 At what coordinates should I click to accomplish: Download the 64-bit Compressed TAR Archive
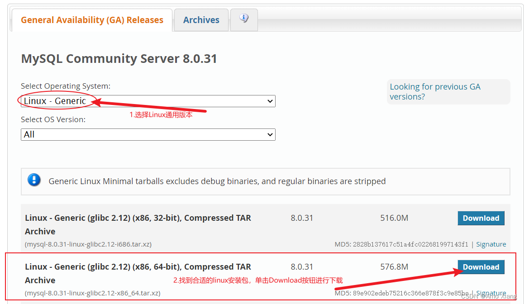pyautogui.click(x=481, y=267)
